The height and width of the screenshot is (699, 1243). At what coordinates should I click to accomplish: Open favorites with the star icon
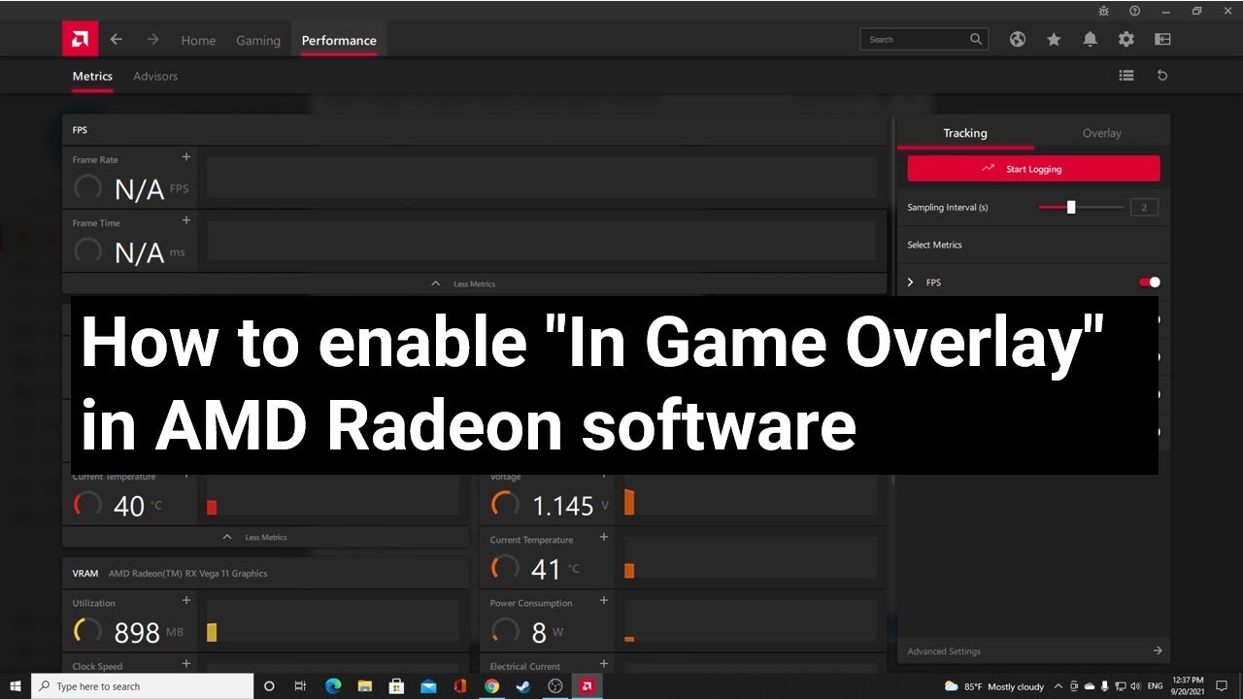1054,40
